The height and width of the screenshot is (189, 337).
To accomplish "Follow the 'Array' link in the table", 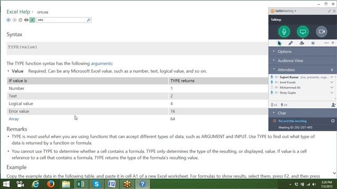I will coord(14,119).
